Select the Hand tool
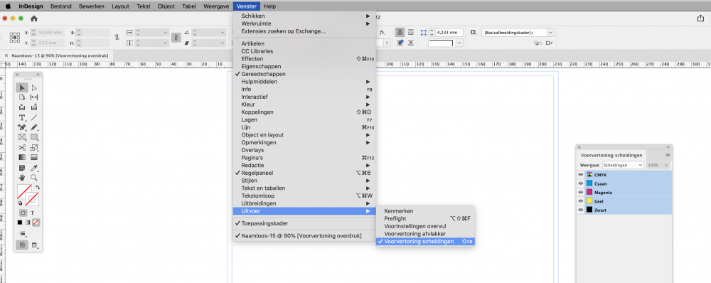 (x=22, y=178)
